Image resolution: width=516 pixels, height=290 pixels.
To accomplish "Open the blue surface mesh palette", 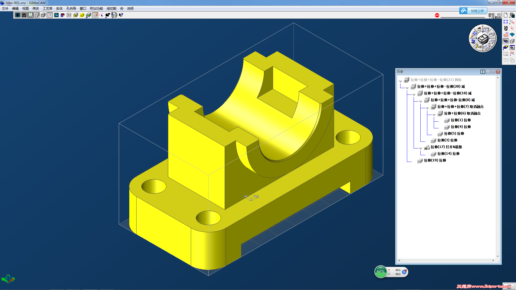I will (512, 35).
